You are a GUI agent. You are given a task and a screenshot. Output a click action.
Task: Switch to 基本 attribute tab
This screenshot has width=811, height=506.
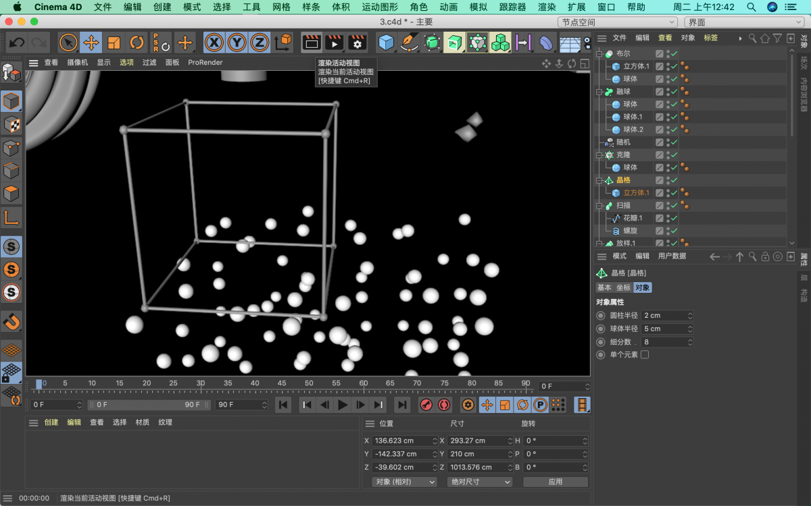tap(604, 287)
